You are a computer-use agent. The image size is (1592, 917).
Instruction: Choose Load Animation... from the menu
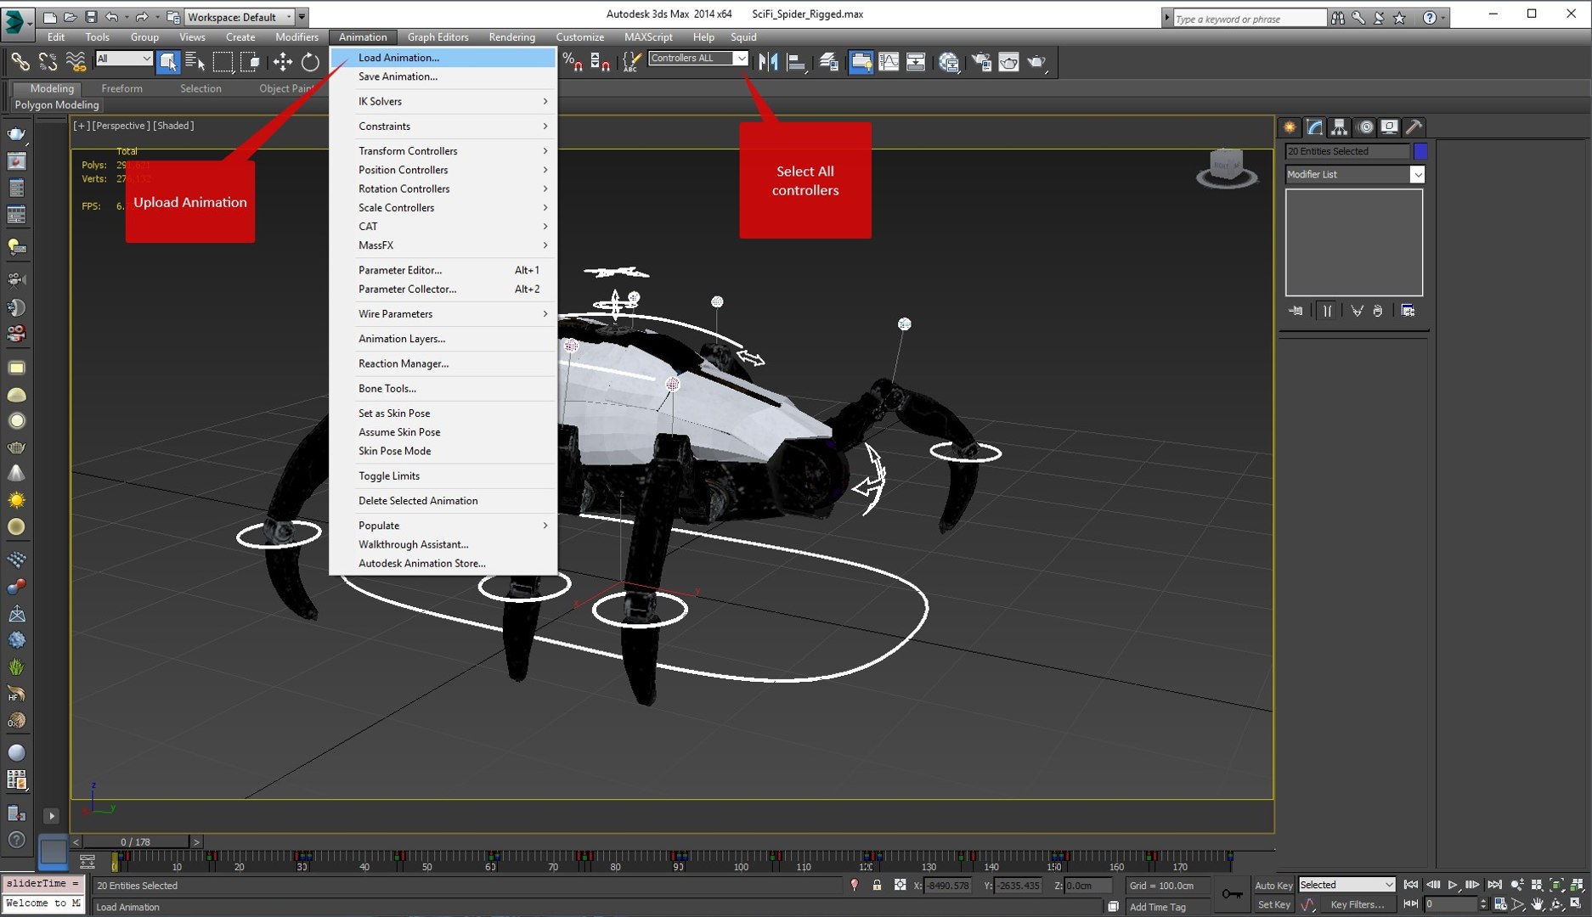click(443, 58)
